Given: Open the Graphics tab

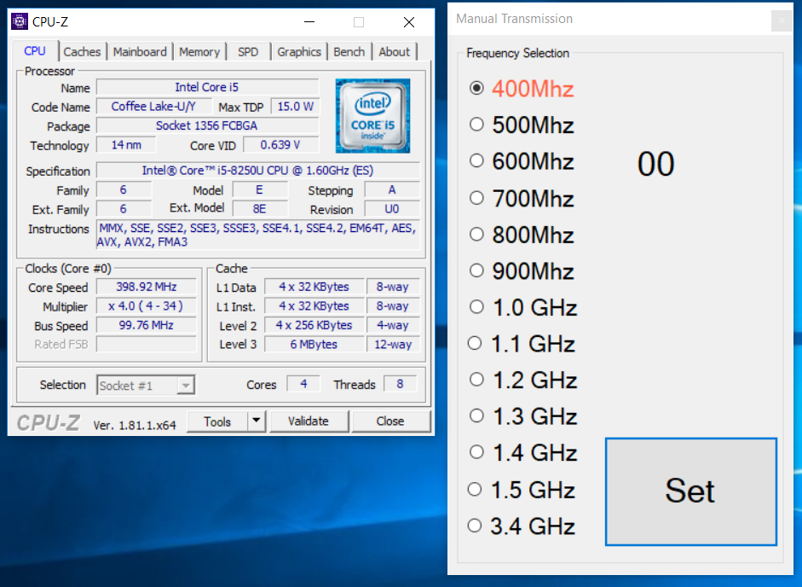Looking at the screenshot, I should click(x=298, y=52).
